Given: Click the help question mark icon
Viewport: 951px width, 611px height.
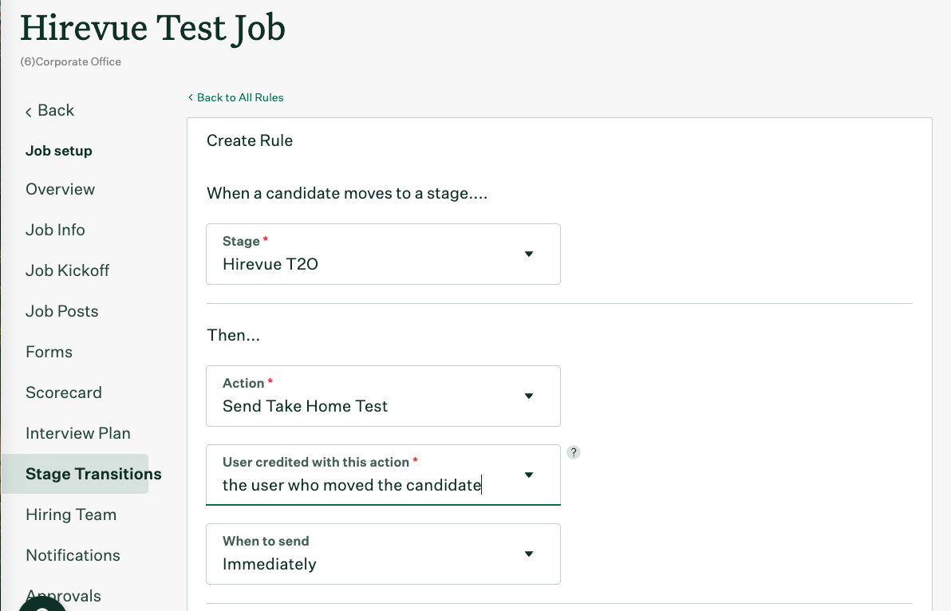Looking at the screenshot, I should (x=573, y=452).
